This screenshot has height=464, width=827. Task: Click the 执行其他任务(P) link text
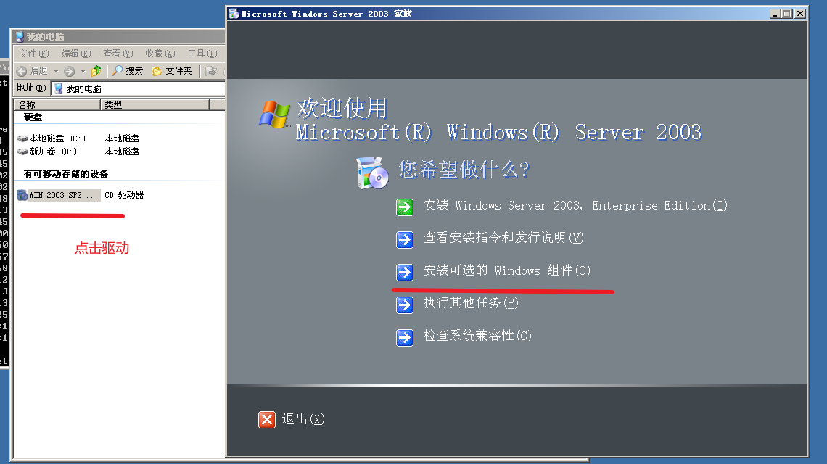[471, 302]
